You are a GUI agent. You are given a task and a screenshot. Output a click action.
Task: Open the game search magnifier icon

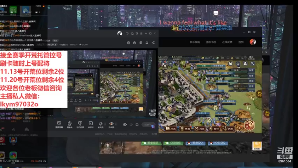point(253,63)
